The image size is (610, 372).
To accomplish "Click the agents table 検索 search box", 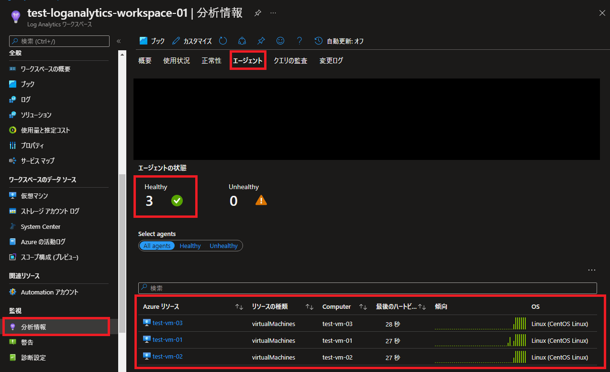I will tap(367, 288).
